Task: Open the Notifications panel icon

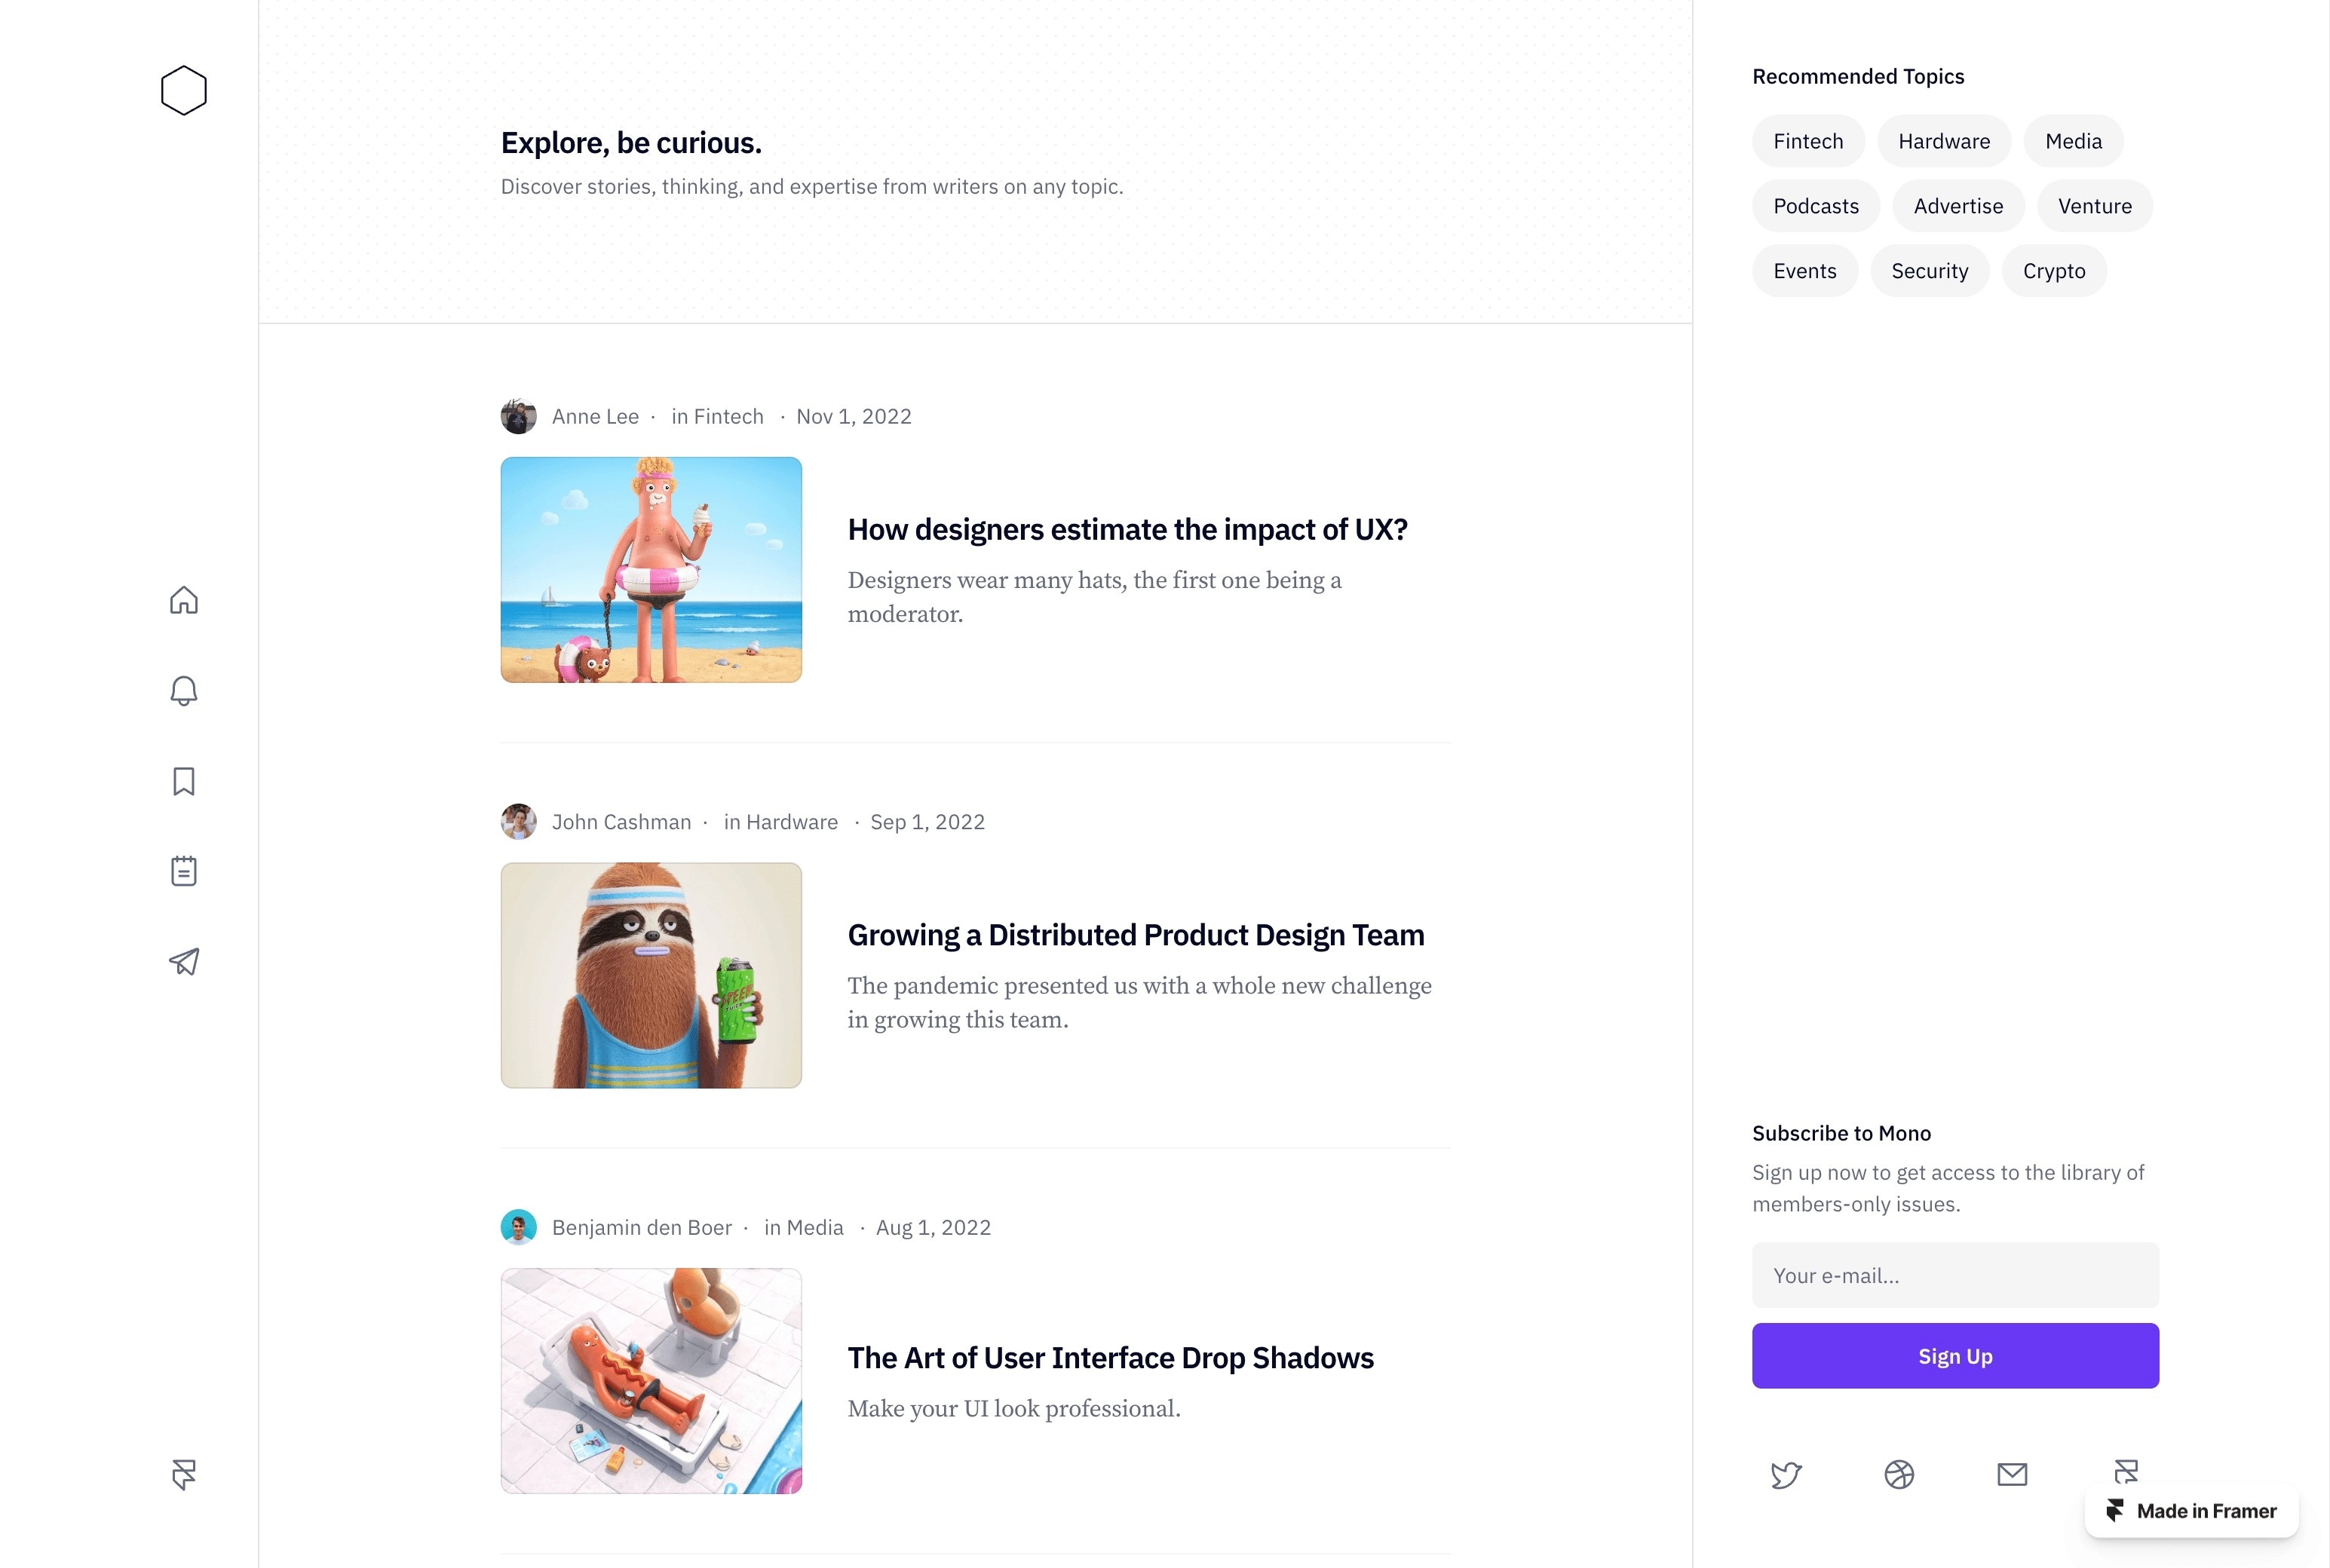Action: tap(184, 690)
